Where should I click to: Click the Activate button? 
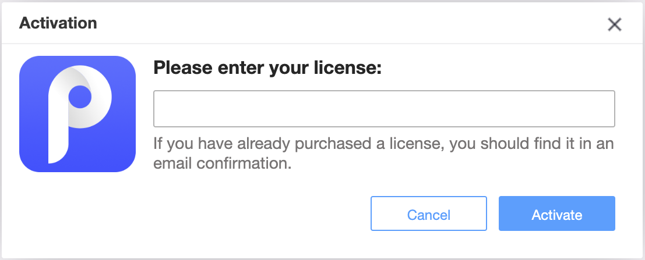point(557,213)
